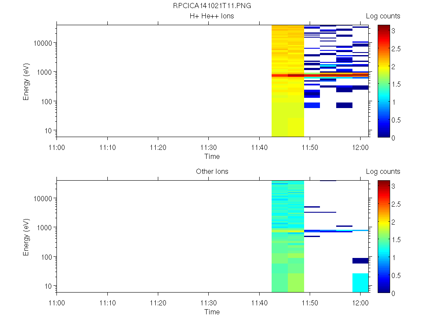
Task: Click the '0' label on the top colorbar
Action: 394,138
